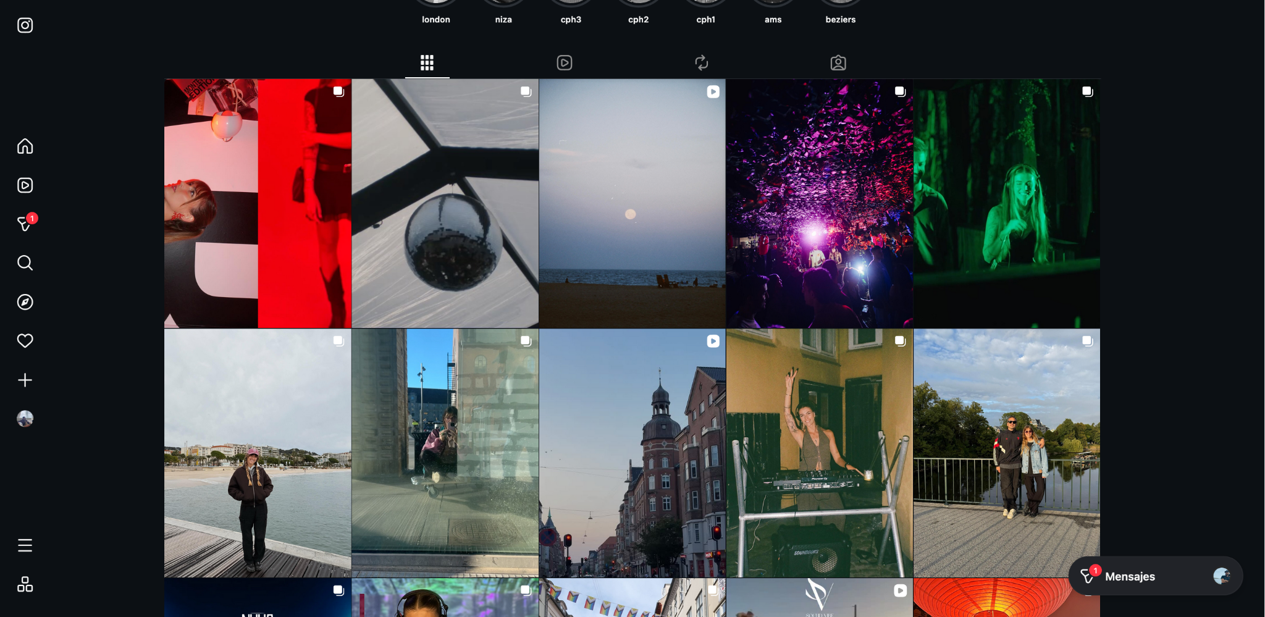Click the reel icon on brick tower post
Image resolution: width=1265 pixels, height=617 pixels.
[x=713, y=341]
